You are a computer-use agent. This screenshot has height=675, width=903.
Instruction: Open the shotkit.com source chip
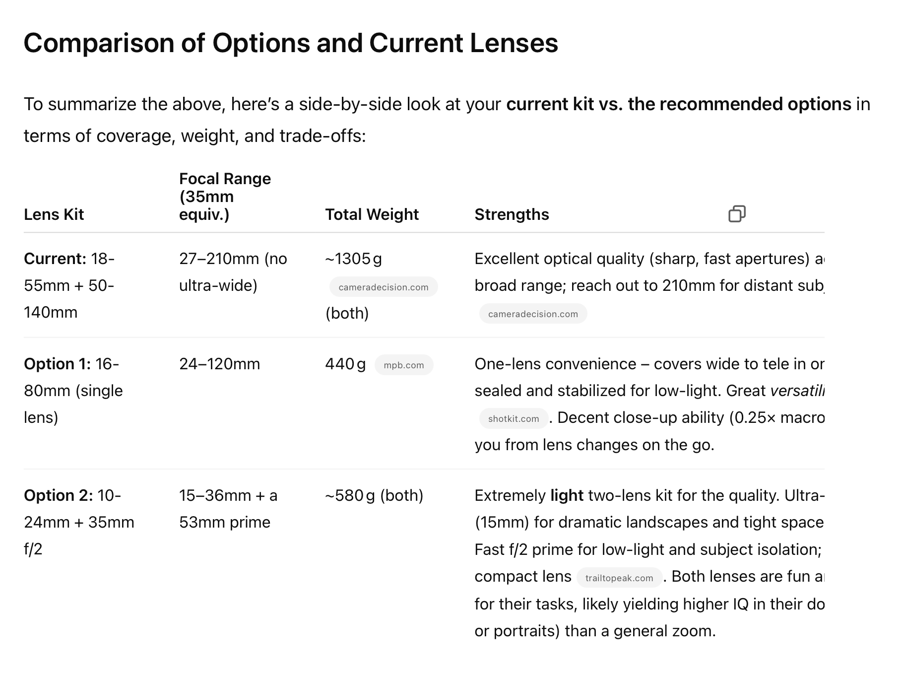514,418
